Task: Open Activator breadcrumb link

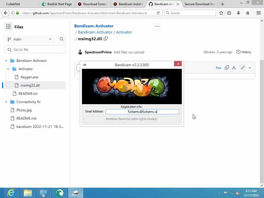Action: tap(124, 32)
